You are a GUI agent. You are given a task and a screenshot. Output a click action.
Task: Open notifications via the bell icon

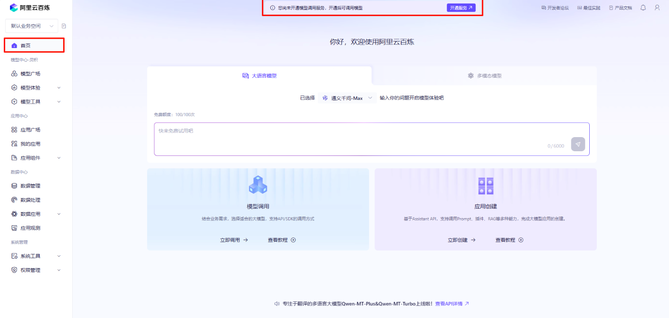pyautogui.click(x=643, y=8)
